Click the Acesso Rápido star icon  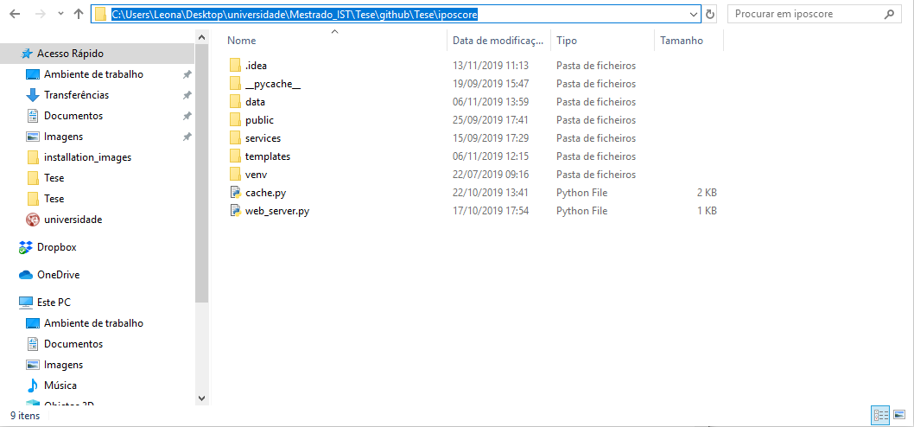click(26, 54)
